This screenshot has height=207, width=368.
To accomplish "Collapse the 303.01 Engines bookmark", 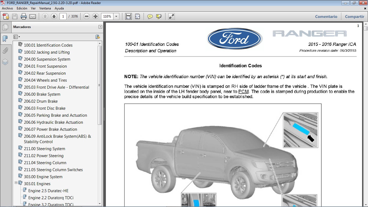I will (x=16, y=183).
